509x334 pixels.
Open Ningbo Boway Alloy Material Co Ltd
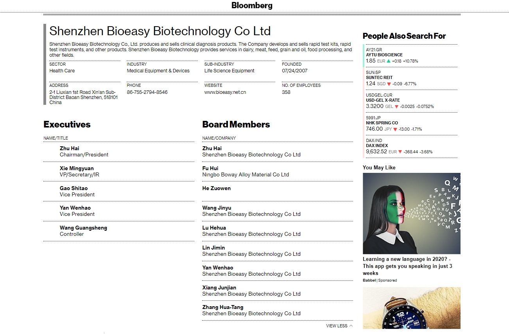tap(246, 175)
